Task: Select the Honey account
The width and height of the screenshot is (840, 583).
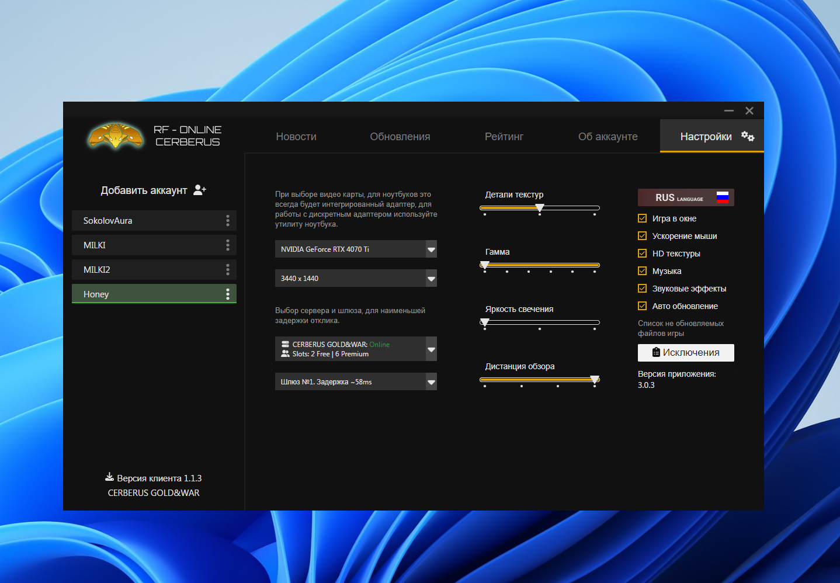Action: pyautogui.click(x=154, y=294)
